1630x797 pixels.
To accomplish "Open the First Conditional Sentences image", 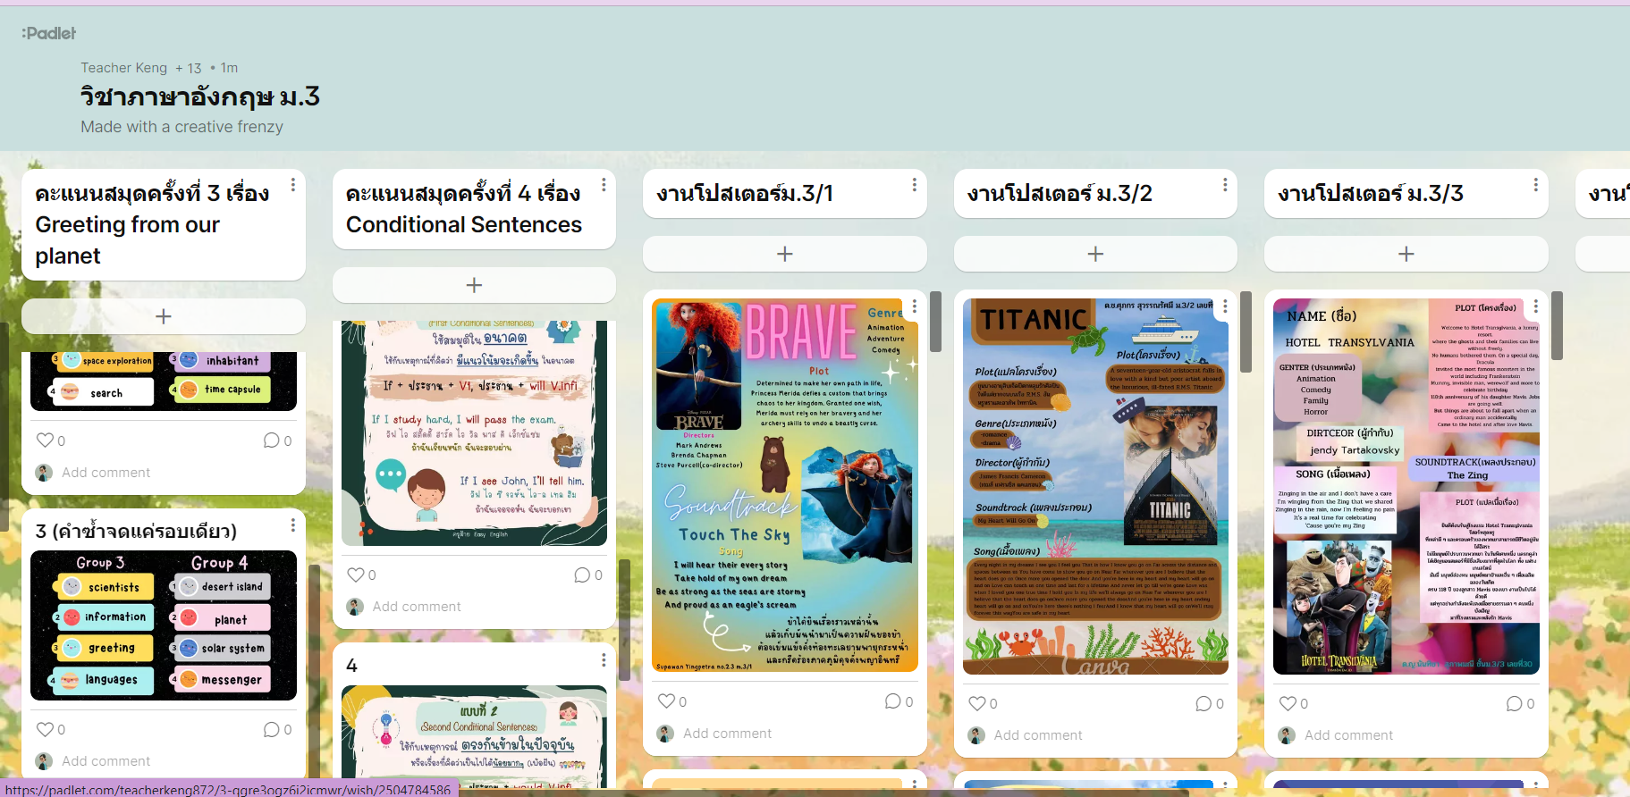I will tap(474, 432).
